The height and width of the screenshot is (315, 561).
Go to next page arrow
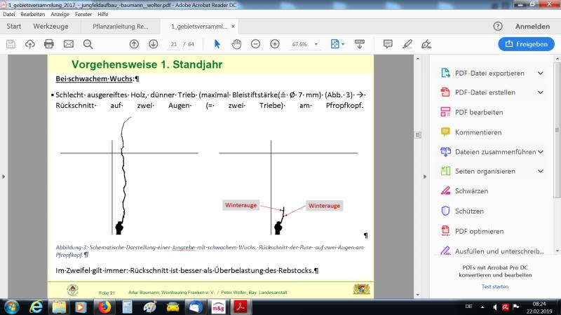153,43
